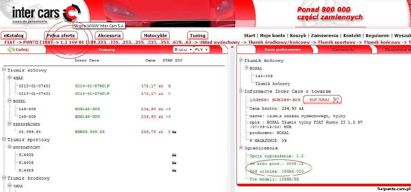Select tree row 814405
The width and height of the screenshot is (411, 192).
[26, 155]
